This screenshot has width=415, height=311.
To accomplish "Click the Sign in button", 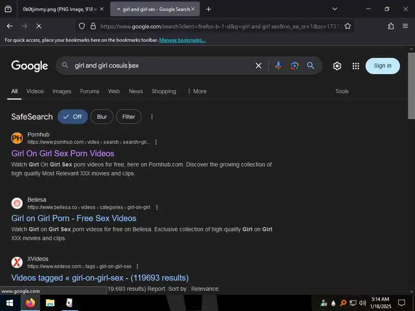I will point(383,66).
